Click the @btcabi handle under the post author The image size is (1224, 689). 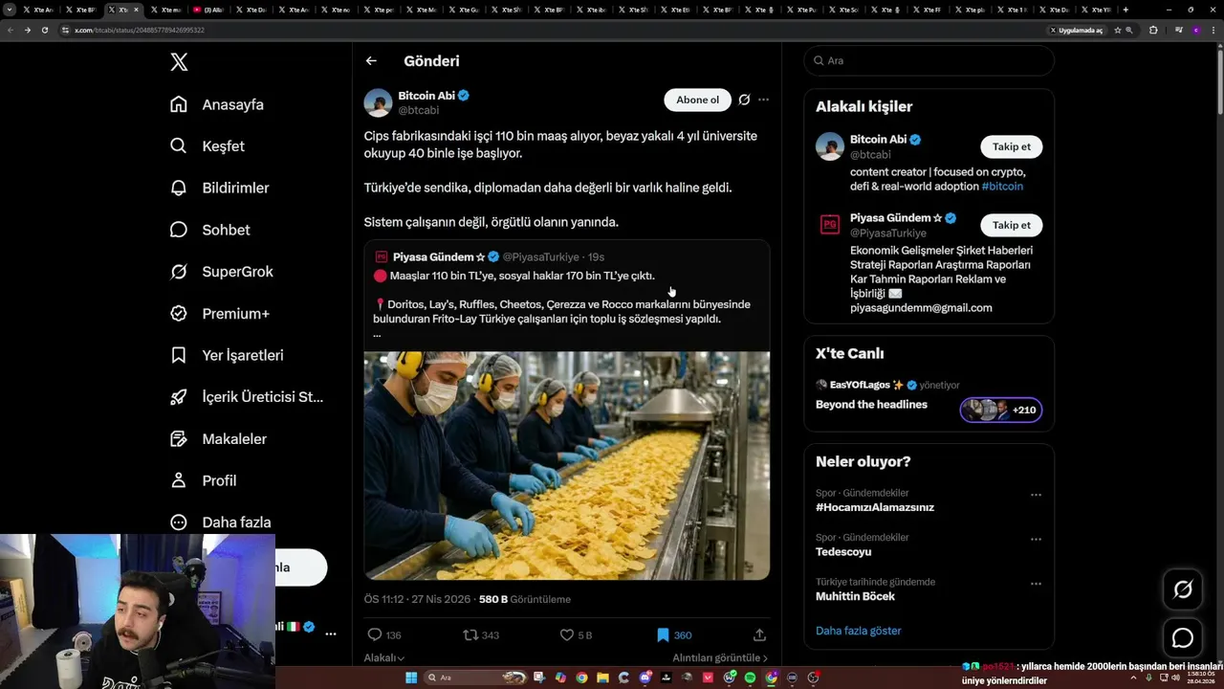tap(419, 111)
